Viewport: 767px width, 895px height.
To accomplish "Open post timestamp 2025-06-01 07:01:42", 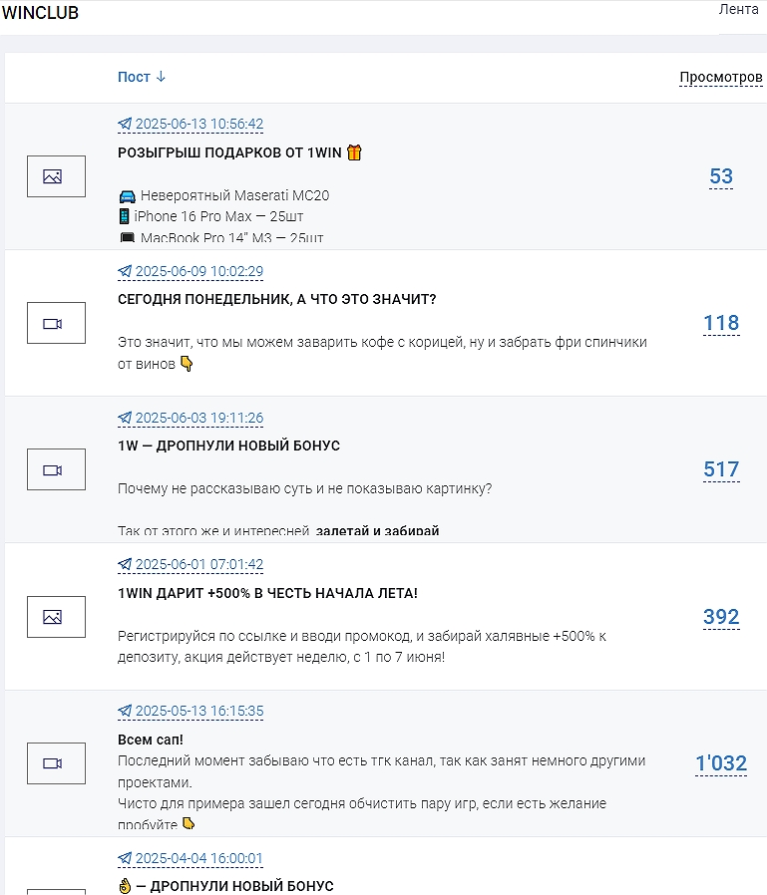I will (199, 564).
